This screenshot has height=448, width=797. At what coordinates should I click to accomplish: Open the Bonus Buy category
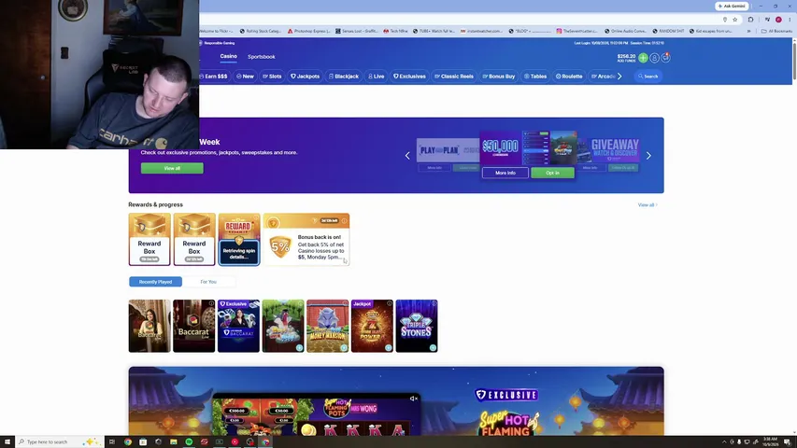[499, 77]
